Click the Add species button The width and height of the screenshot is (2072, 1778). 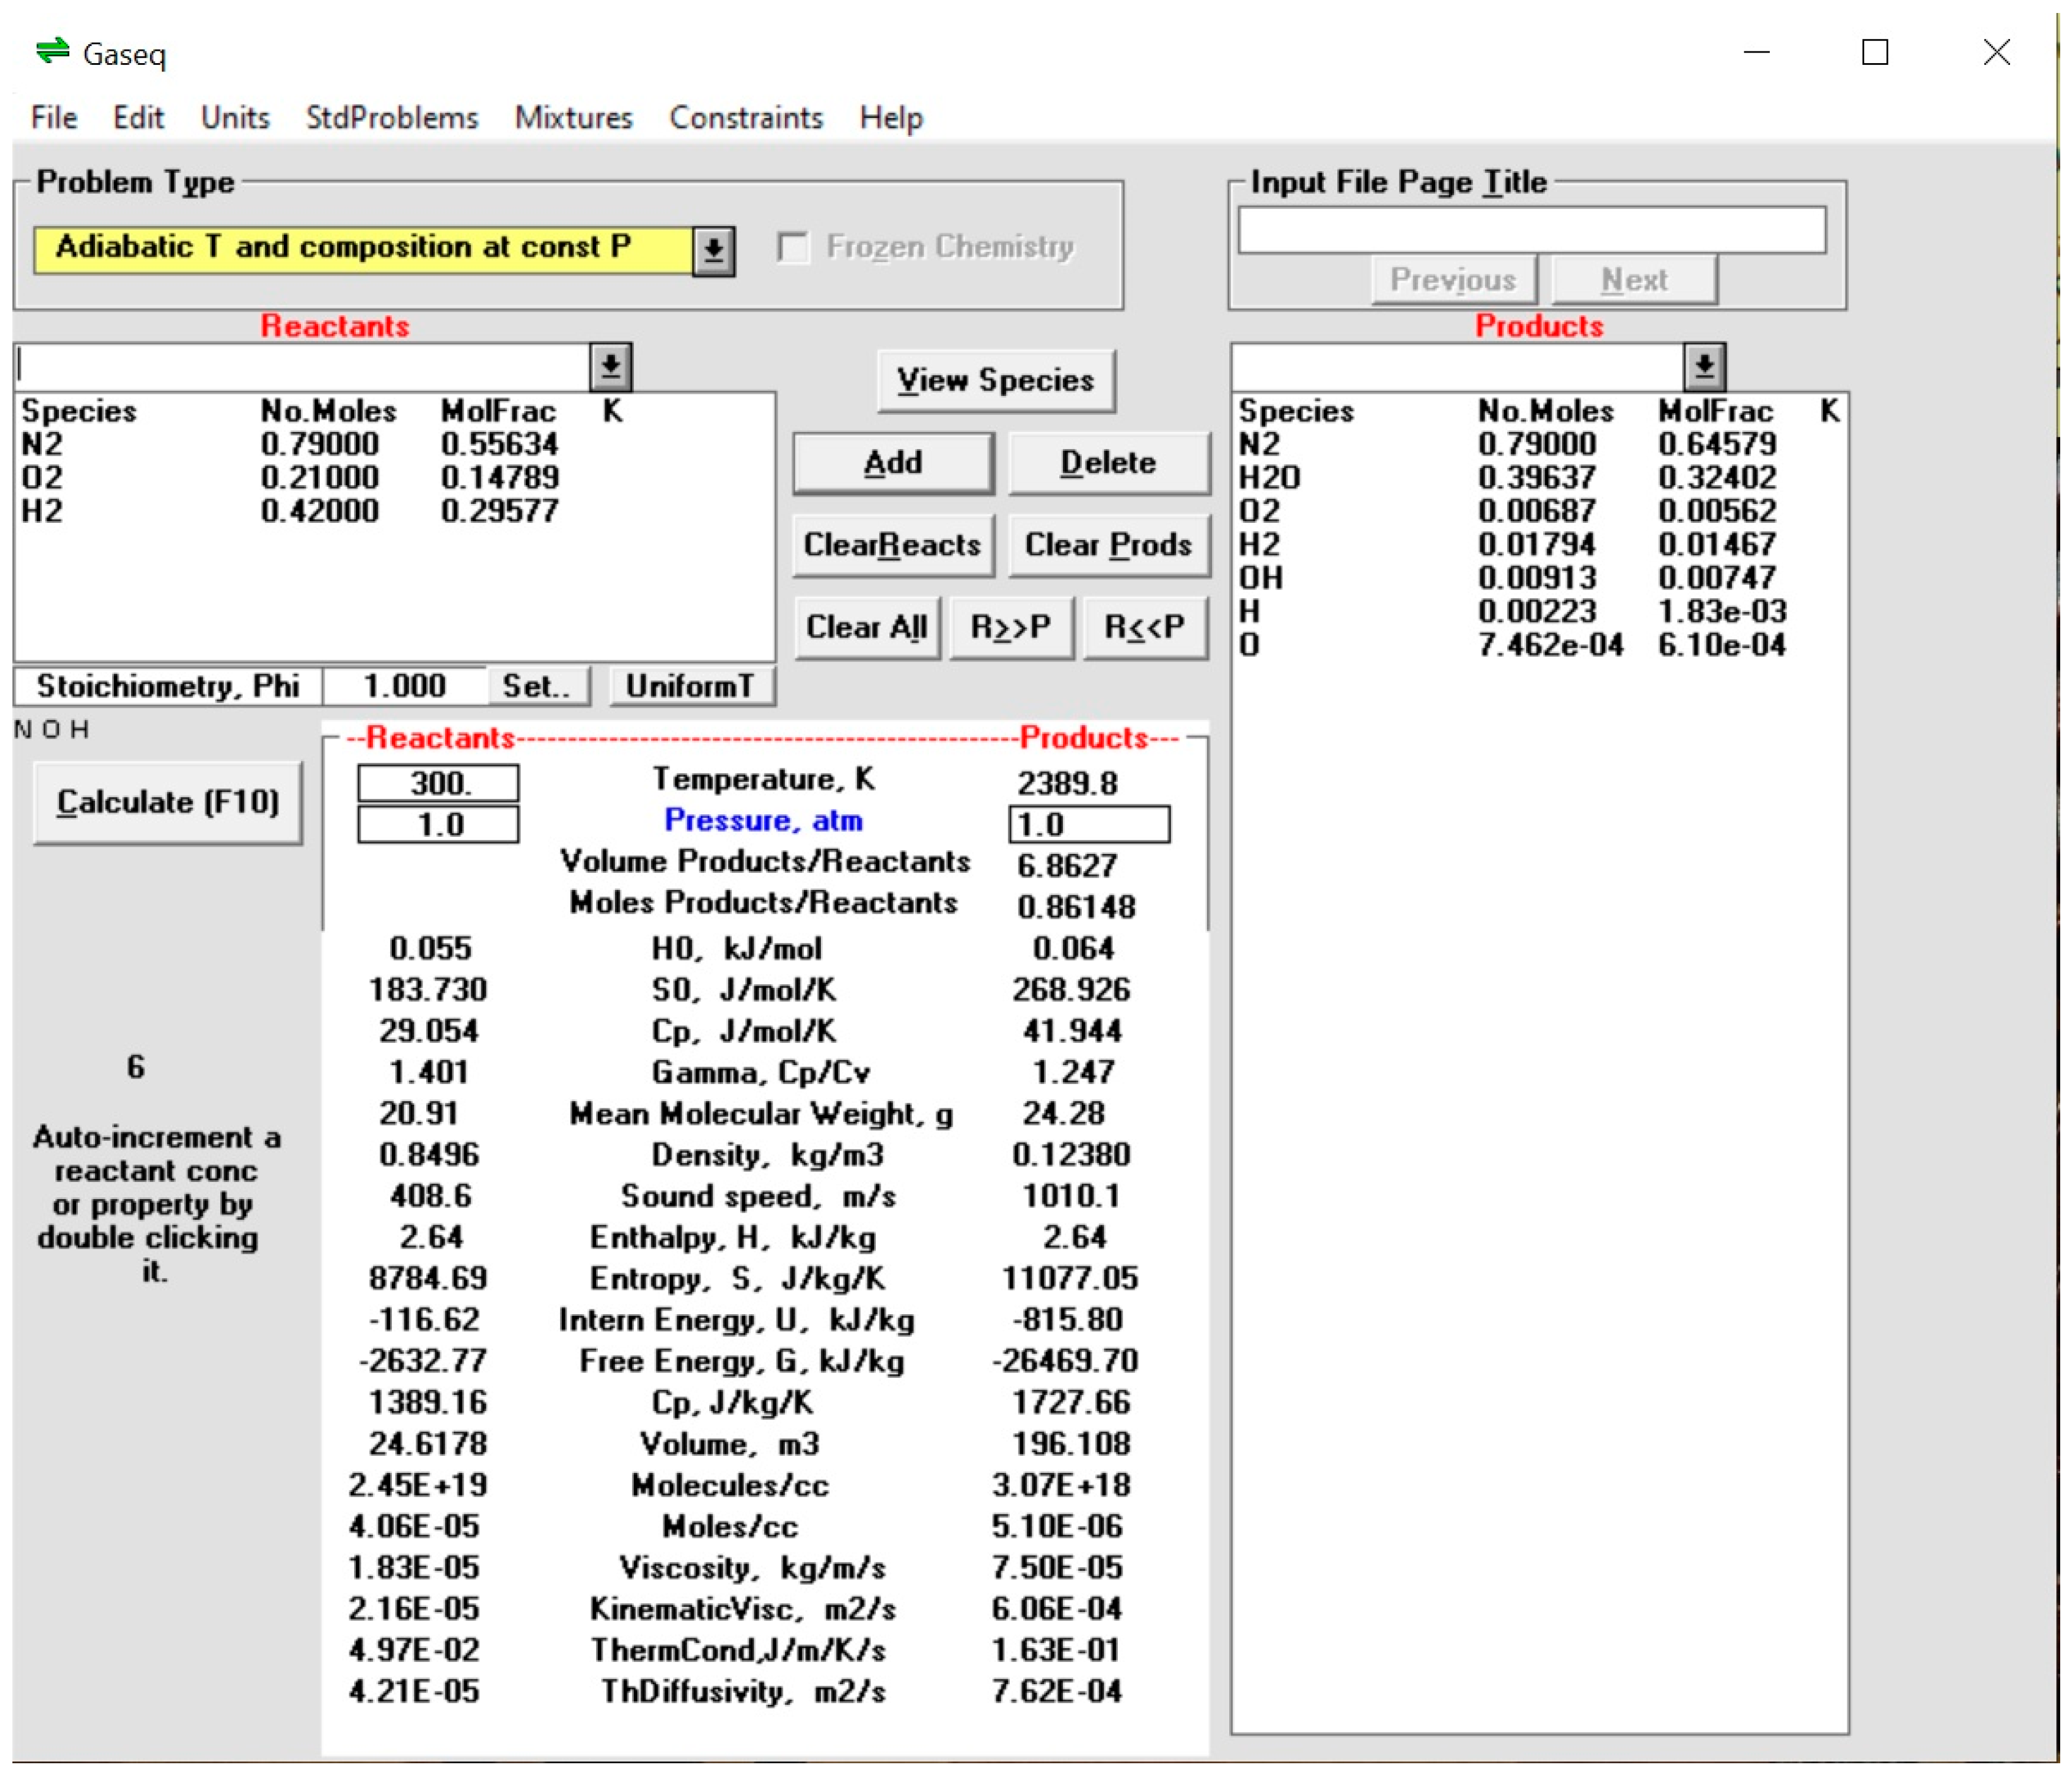point(893,463)
